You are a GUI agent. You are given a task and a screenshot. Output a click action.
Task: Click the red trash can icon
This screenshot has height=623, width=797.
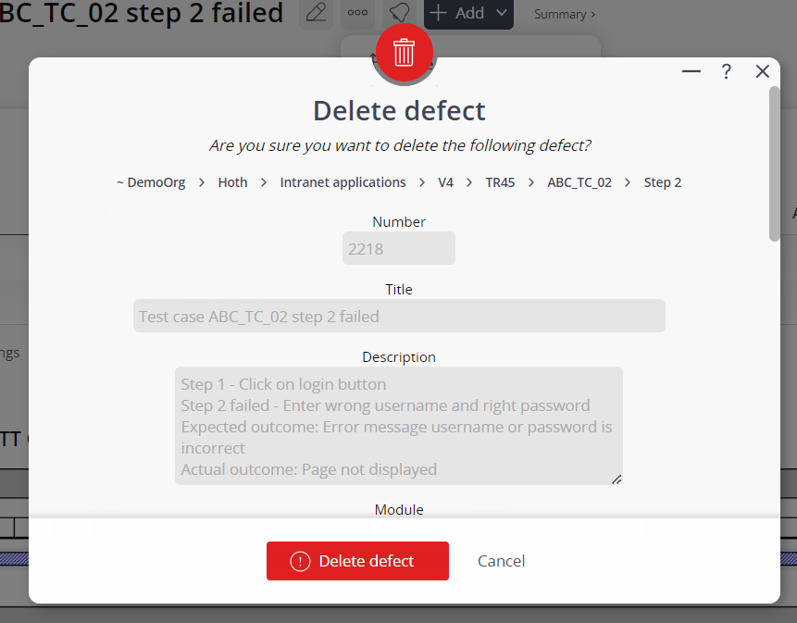tap(405, 52)
